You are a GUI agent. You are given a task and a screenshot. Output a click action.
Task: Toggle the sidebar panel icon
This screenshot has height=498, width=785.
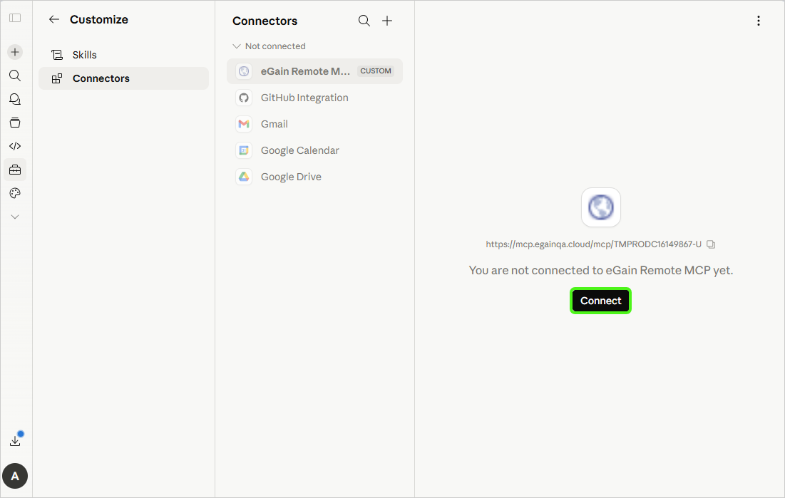(x=15, y=18)
